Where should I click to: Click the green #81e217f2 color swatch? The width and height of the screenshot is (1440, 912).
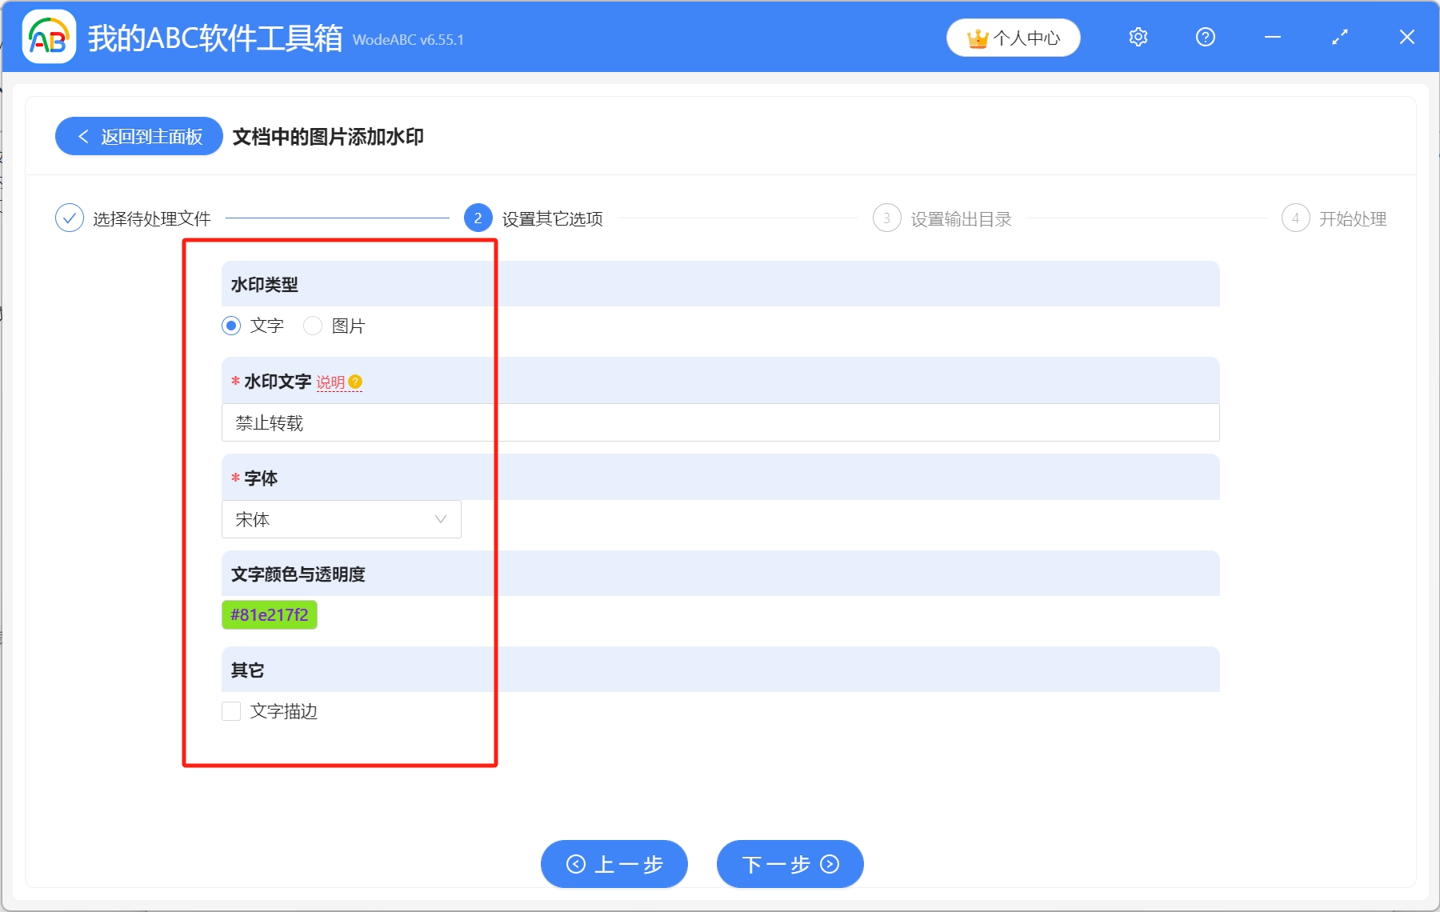tap(270, 614)
